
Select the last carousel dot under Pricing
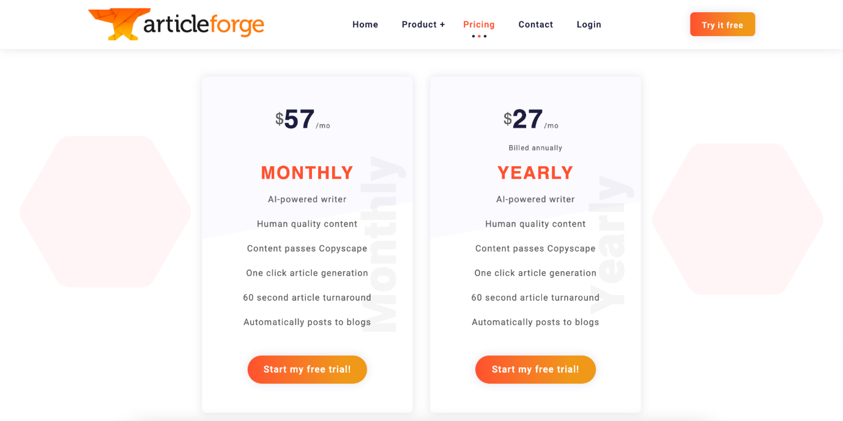click(x=485, y=36)
